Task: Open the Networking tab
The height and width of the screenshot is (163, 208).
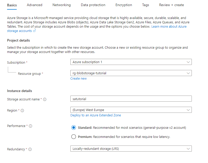Action: 61,5
